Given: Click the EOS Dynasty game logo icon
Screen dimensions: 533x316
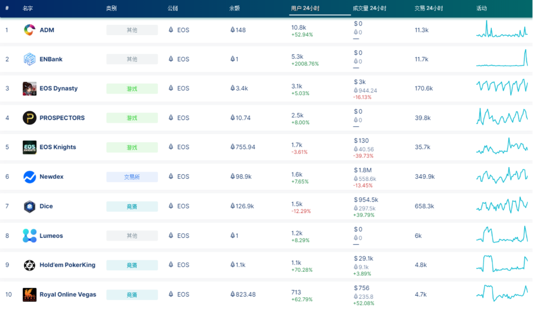Looking at the screenshot, I should pos(30,88).
